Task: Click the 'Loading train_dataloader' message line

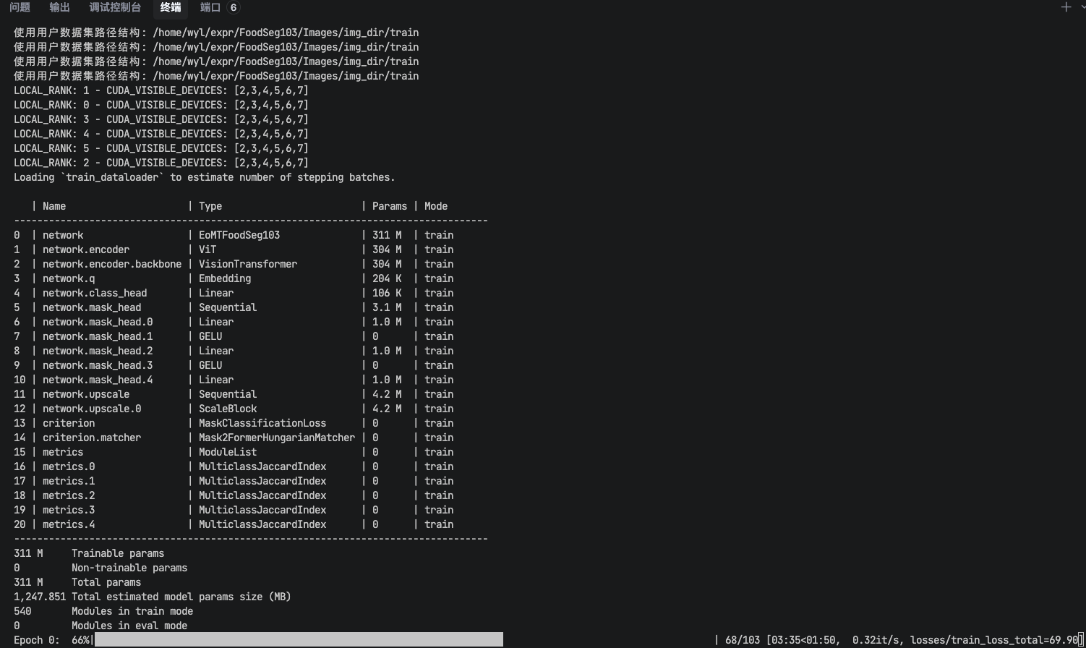Action: (205, 177)
